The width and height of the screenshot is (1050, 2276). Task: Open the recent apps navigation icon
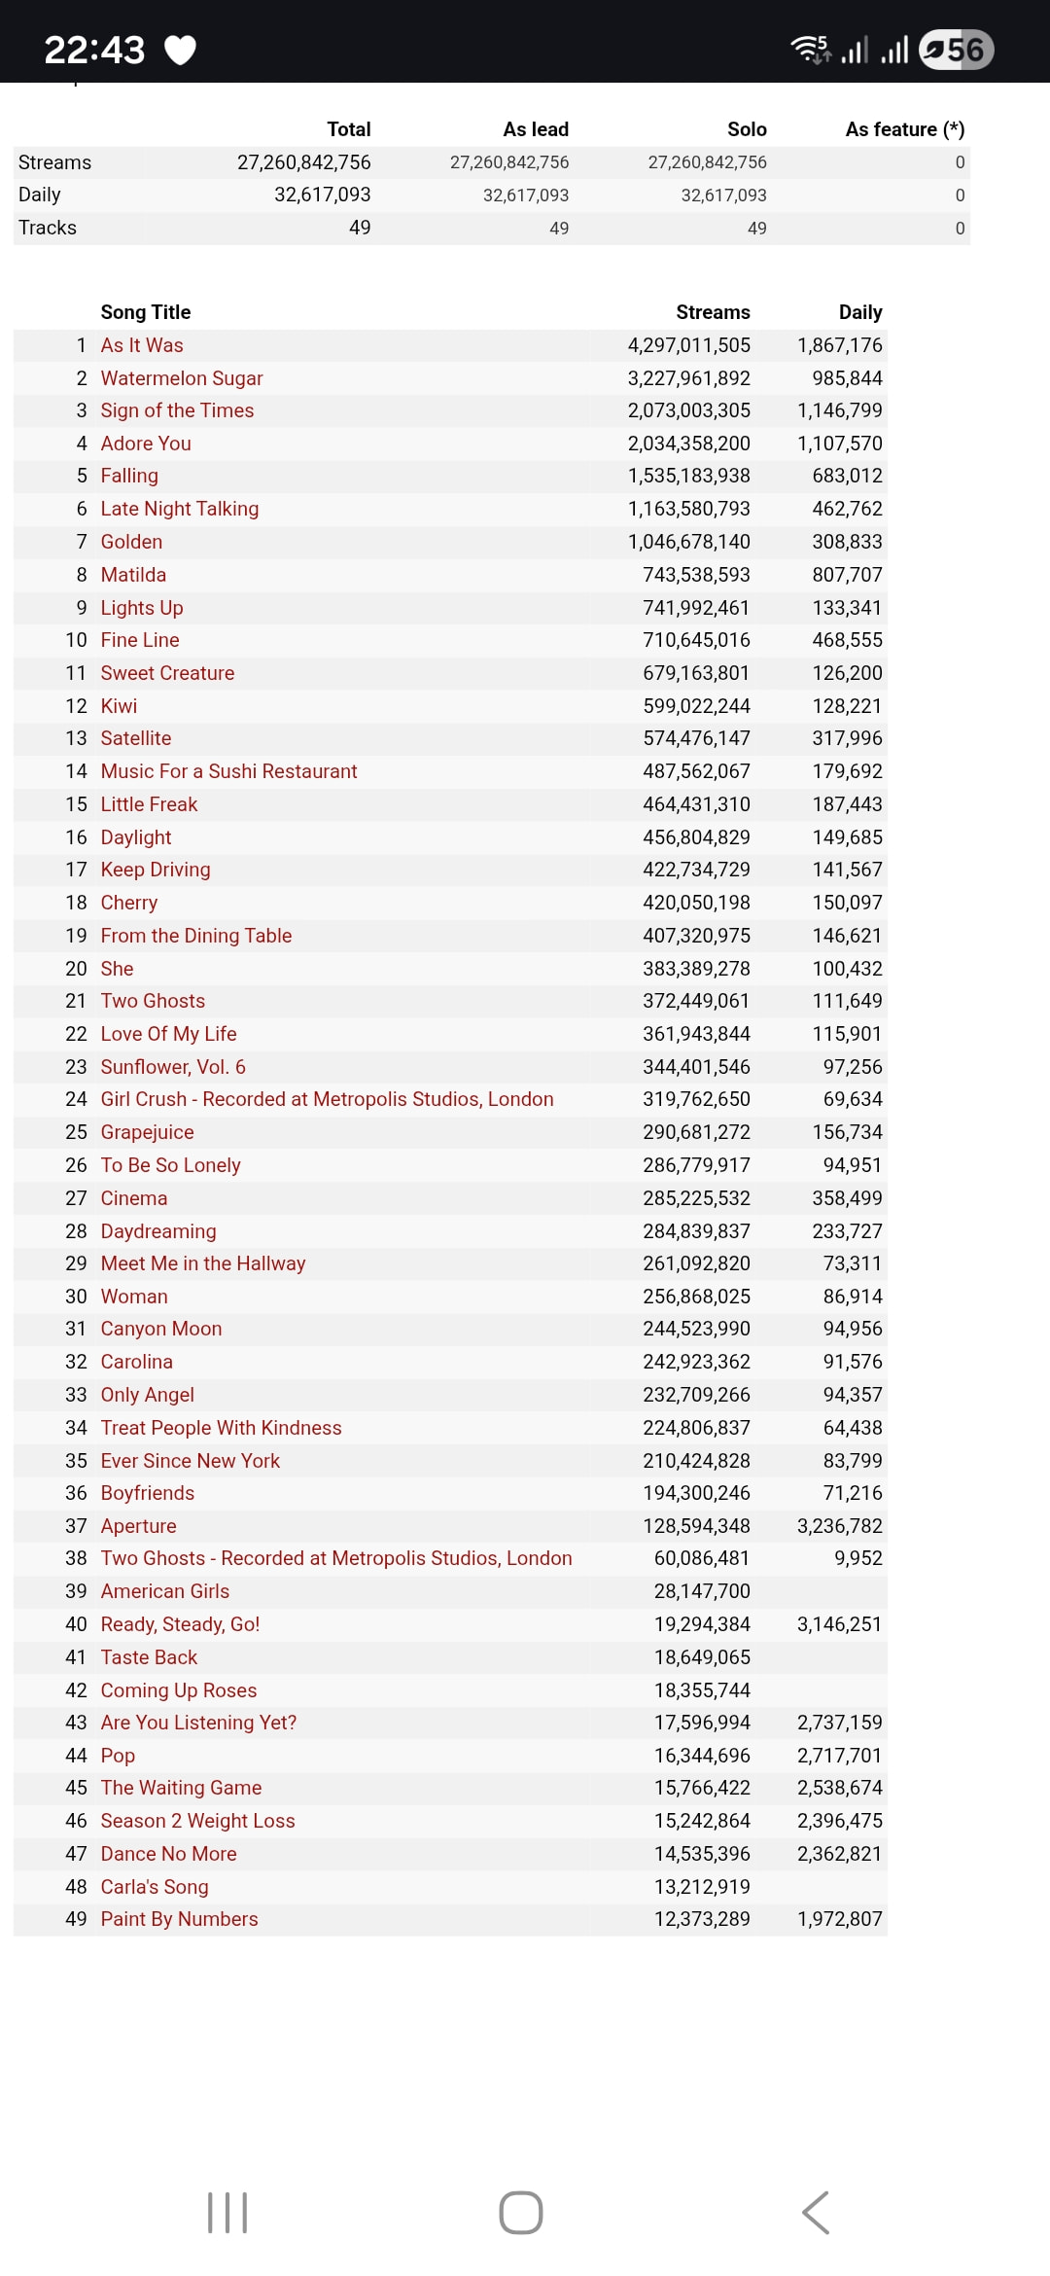click(227, 2213)
